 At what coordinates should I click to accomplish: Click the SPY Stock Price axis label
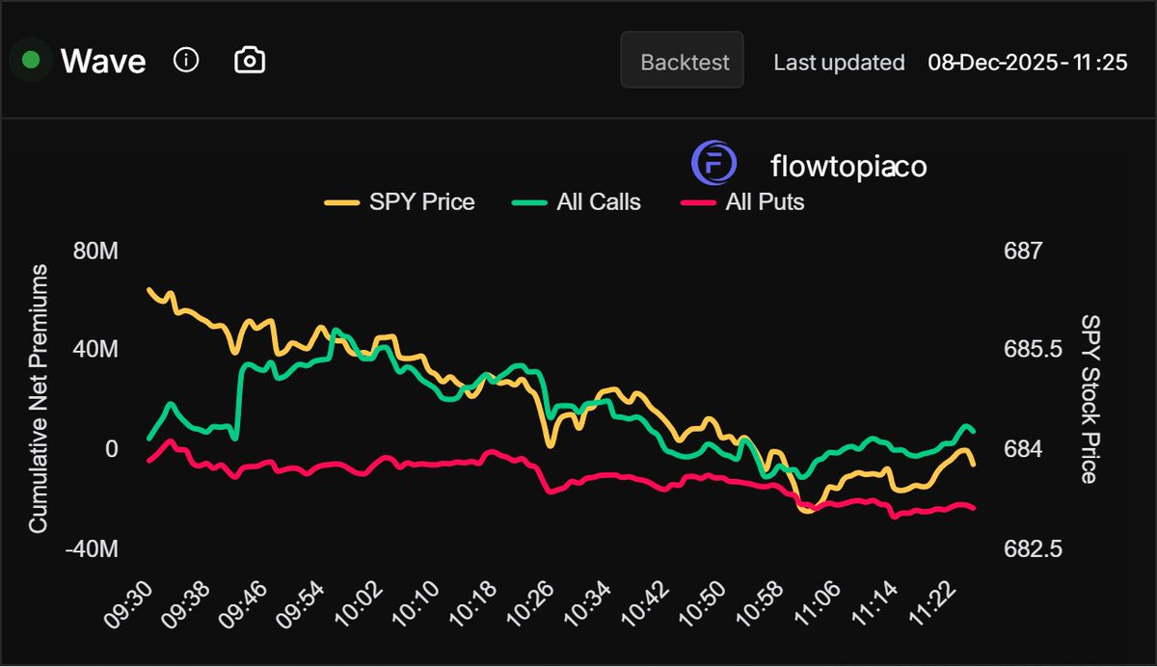click(x=1090, y=400)
